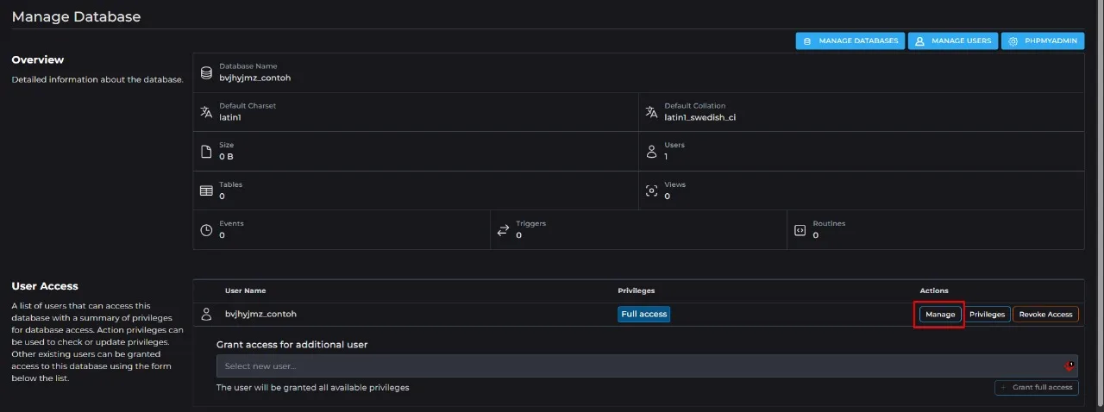1104x412 pixels.
Task: Click the database cylinder icon beside Database Name
Action: point(206,72)
